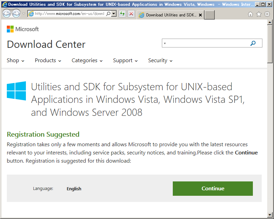Open the Home page icon

click(250, 14)
